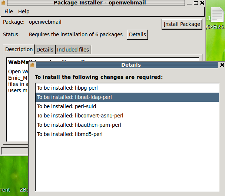Select the libmd5-perl list entry
Screen dimensions: 225x196
(127, 134)
